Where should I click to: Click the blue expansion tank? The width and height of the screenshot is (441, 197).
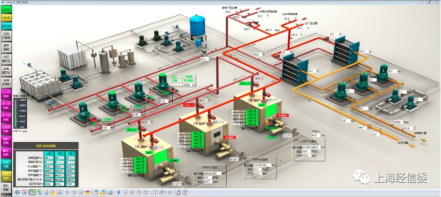pyautogui.click(x=197, y=26)
